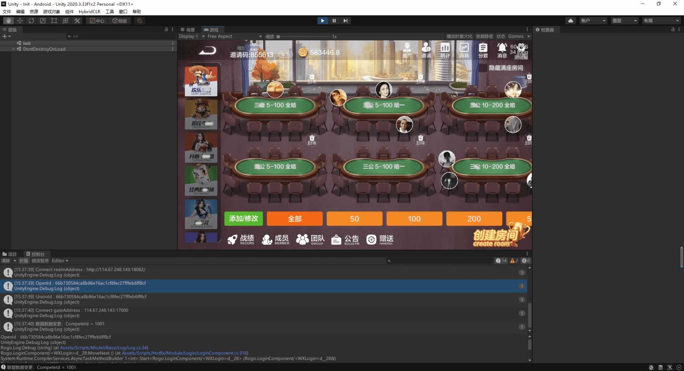Toggle 音频静音 mute audio

(484, 36)
